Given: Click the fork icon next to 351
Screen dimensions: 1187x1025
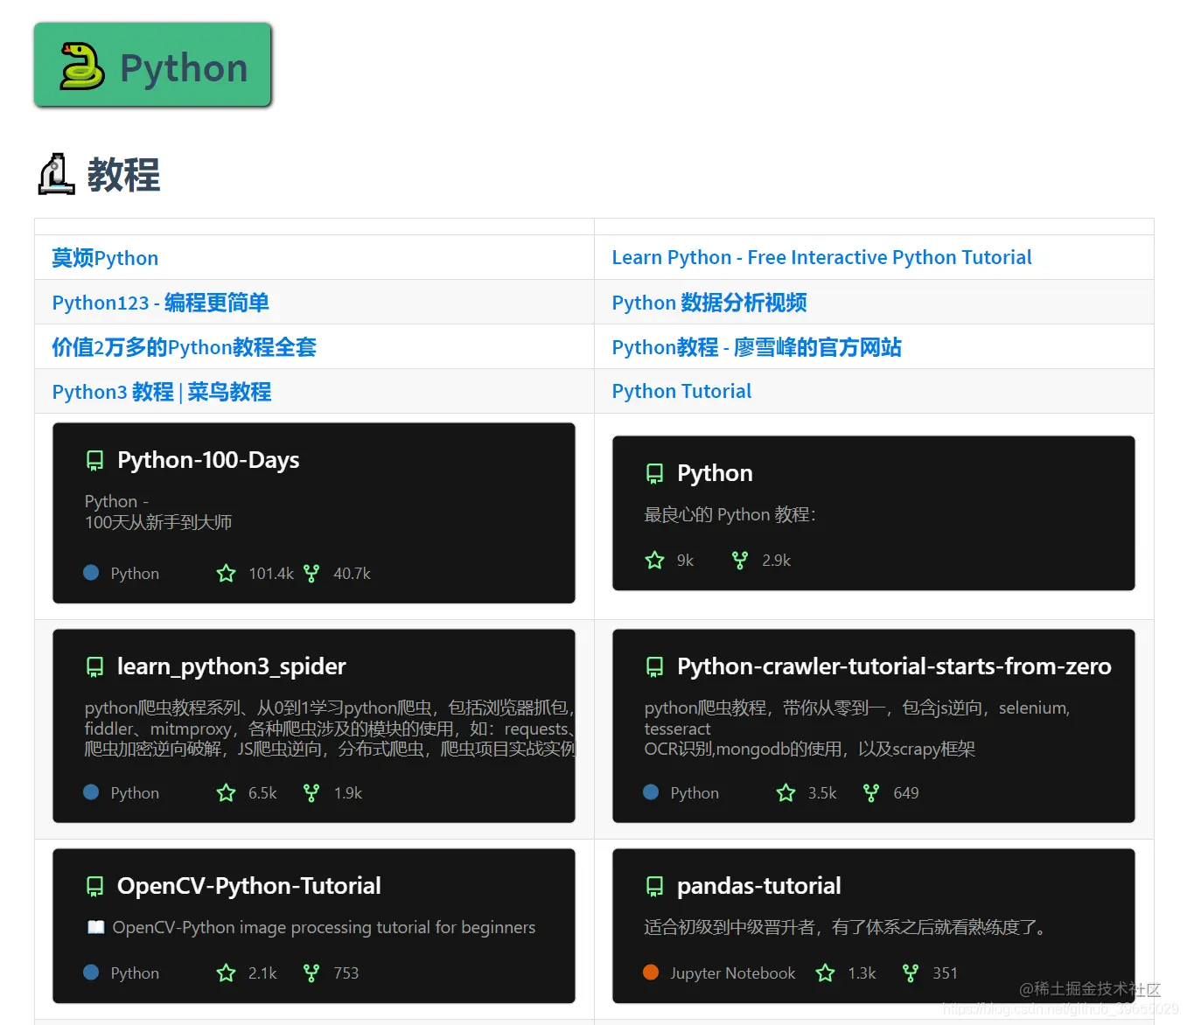Looking at the screenshot, I should tap(910, 973).
